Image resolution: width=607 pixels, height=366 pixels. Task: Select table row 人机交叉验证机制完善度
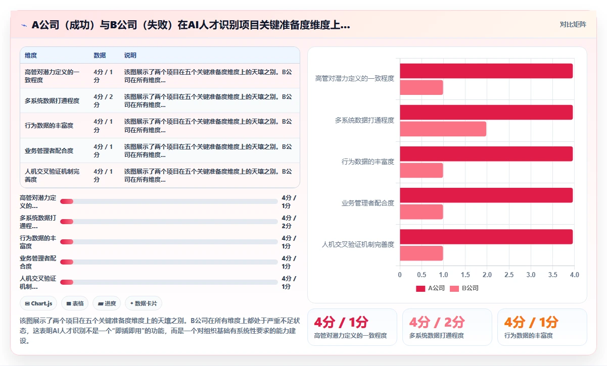[160, 175]
